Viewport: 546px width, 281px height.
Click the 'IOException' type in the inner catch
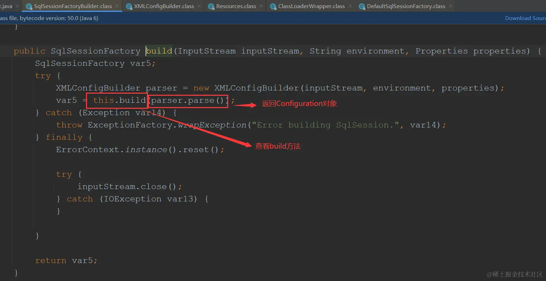pyautogui.click(x=133, y=199)
